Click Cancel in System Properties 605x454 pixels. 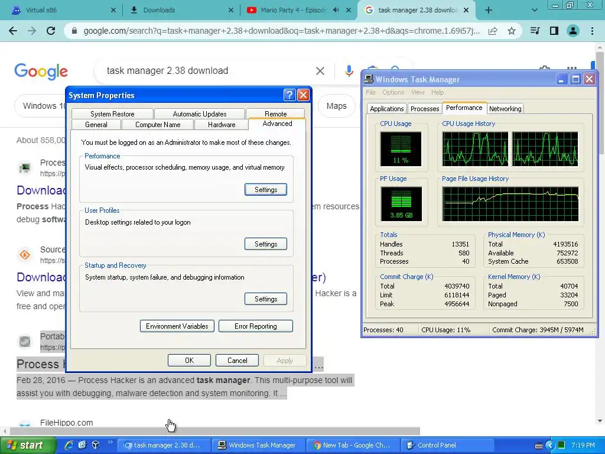(x=238, y=360)
